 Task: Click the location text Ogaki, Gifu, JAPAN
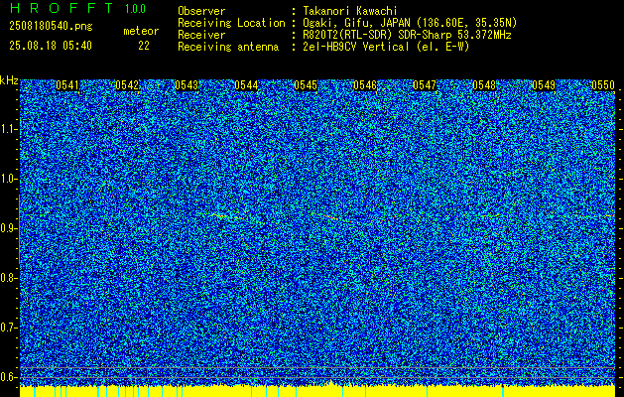coord(357,23)
